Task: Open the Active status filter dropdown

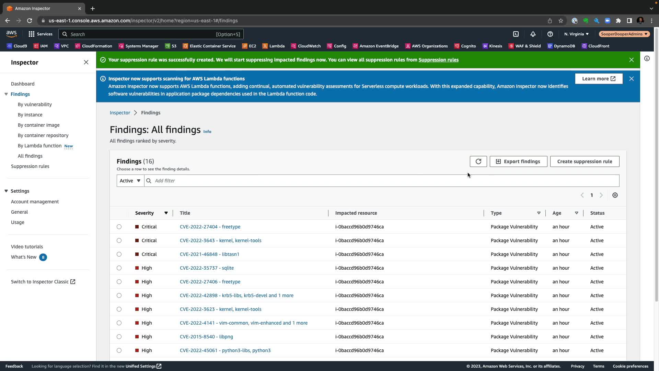Action: click(x=130, y=181)
